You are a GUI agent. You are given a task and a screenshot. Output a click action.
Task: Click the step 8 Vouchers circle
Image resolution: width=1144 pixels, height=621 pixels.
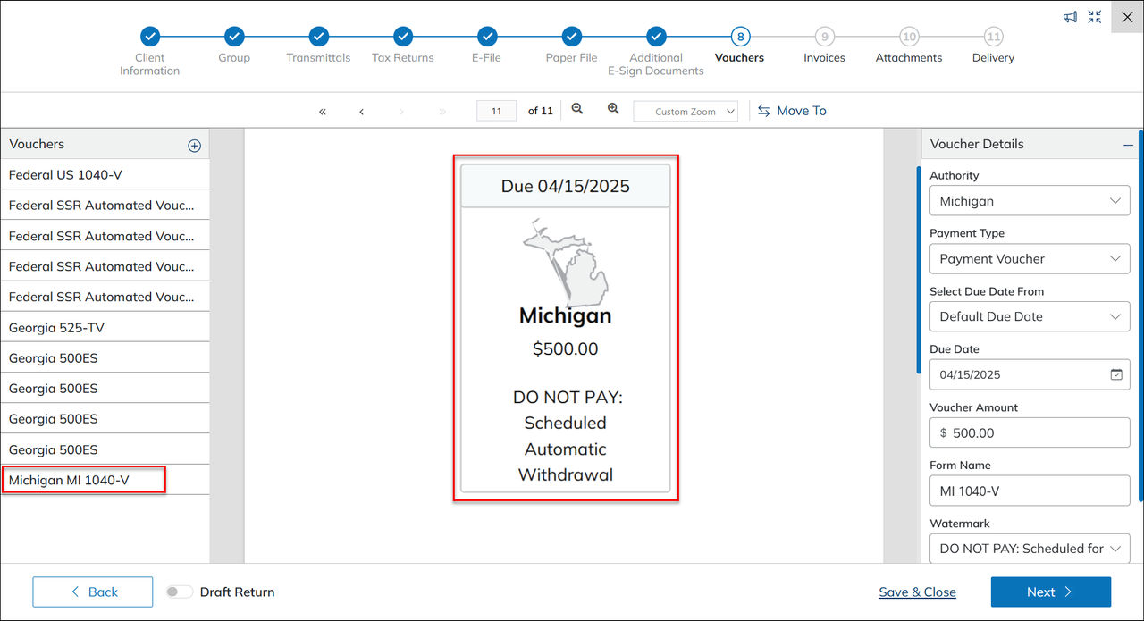[x=740, y=37]
